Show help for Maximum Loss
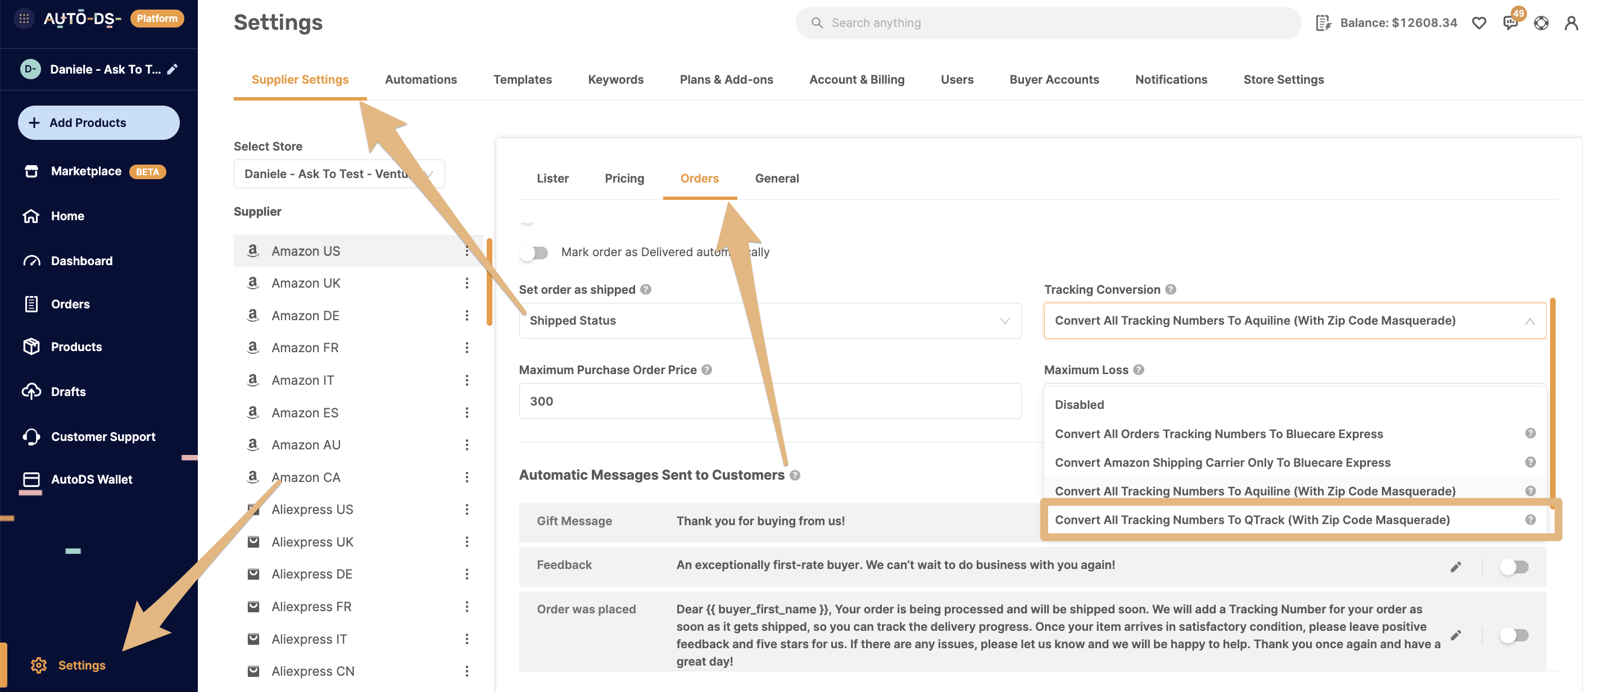This screenshot has width=1604, height=692. pos(1138,370)
